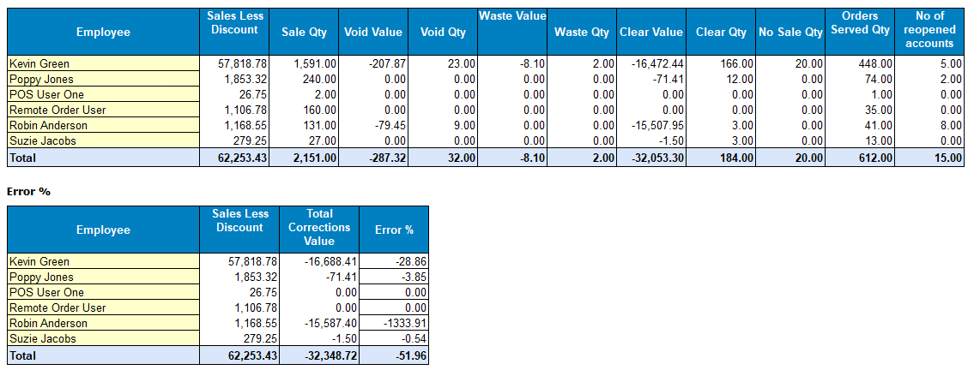Select Remote Order User in top table

pos(57,110)
